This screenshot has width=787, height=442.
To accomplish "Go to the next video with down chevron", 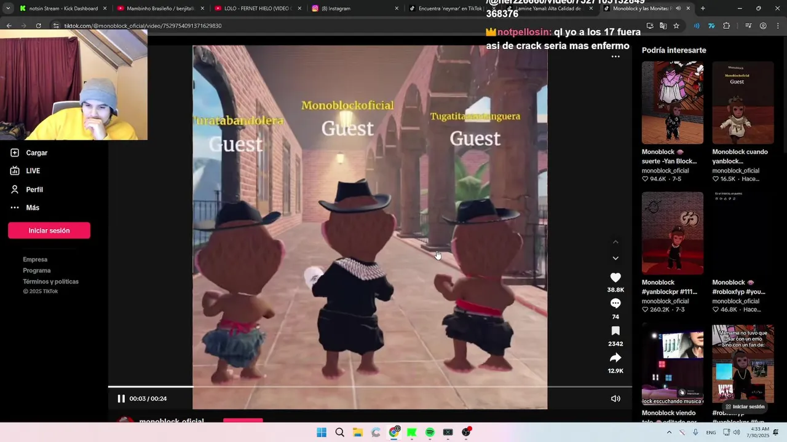I will tap(615, 258).
